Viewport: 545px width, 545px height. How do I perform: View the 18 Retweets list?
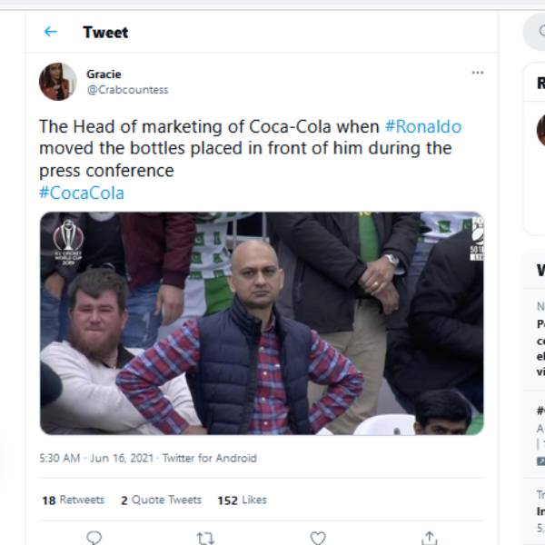(73, 500)
